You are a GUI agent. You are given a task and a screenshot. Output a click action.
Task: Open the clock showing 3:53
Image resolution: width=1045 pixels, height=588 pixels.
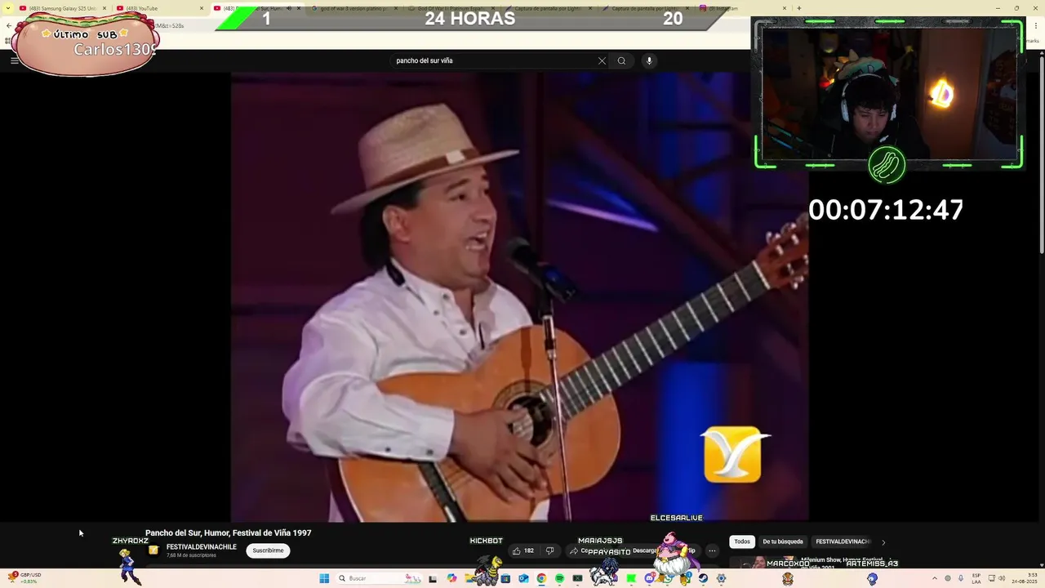tap(1024, 578)
